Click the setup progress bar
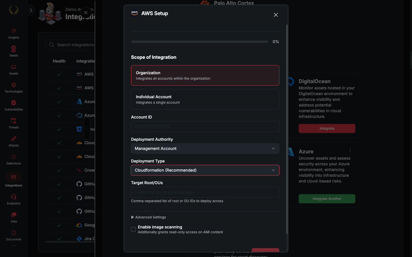 click(199, 42)
